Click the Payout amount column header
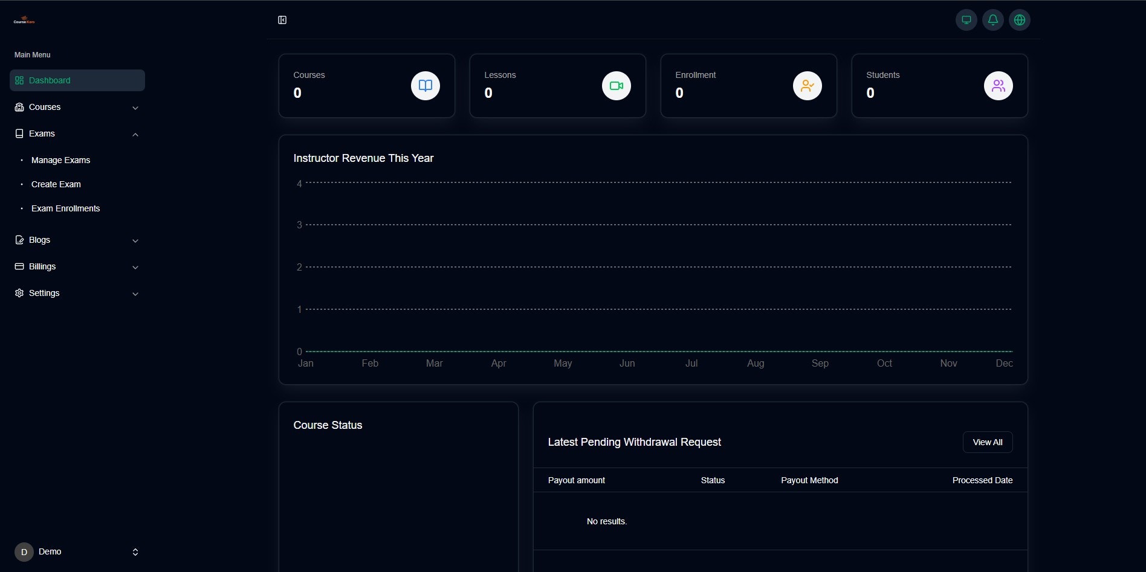The image size is (1146, 572). pos(576,480)
